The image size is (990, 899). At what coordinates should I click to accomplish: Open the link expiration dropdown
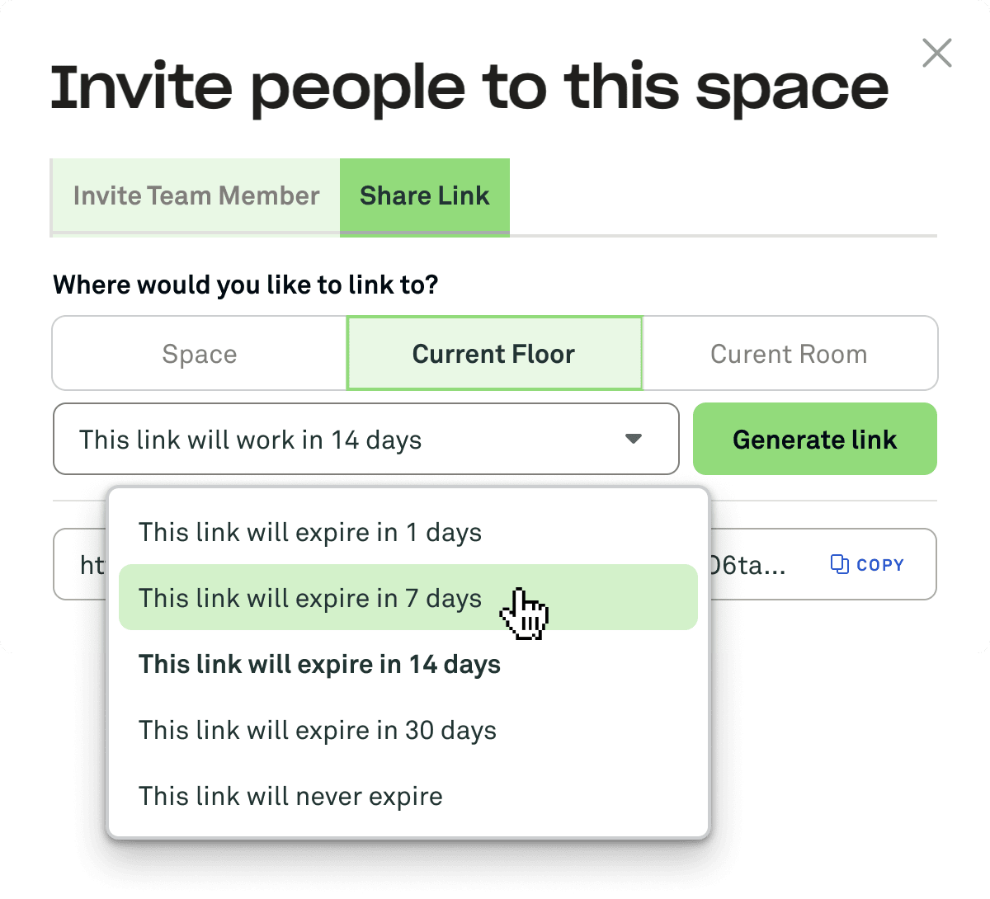tap(365, 440)
